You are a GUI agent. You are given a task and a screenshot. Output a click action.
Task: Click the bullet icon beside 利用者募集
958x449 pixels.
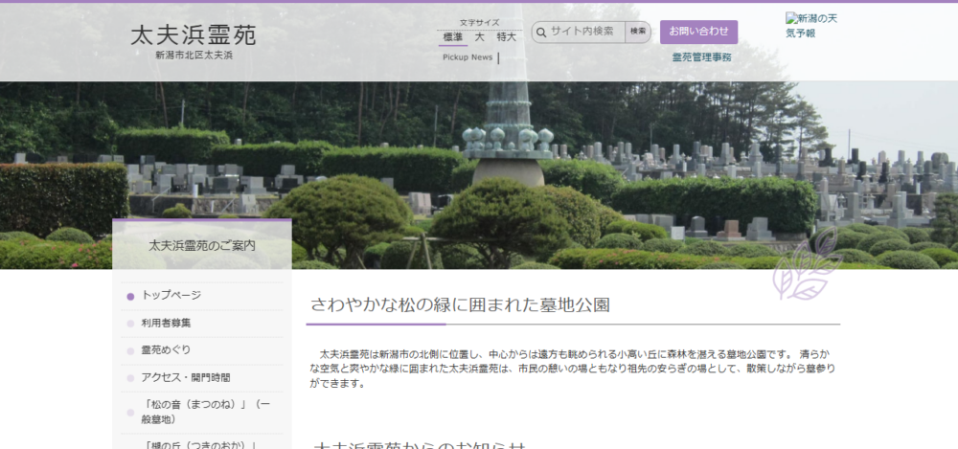coord(130,324)
